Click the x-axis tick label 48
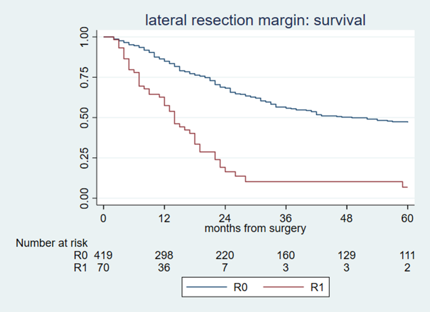This screenshot has height=312, width=430. point(347,218)
